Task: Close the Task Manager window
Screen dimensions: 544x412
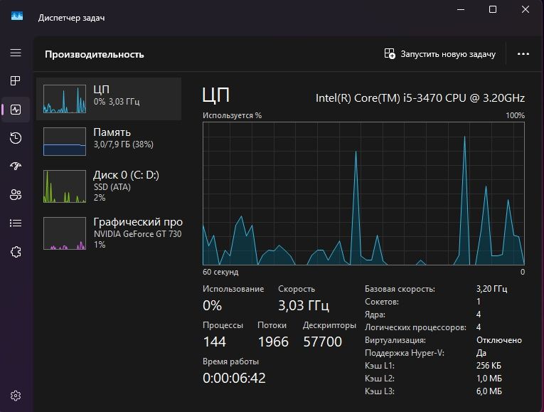Action: (526, 9)
